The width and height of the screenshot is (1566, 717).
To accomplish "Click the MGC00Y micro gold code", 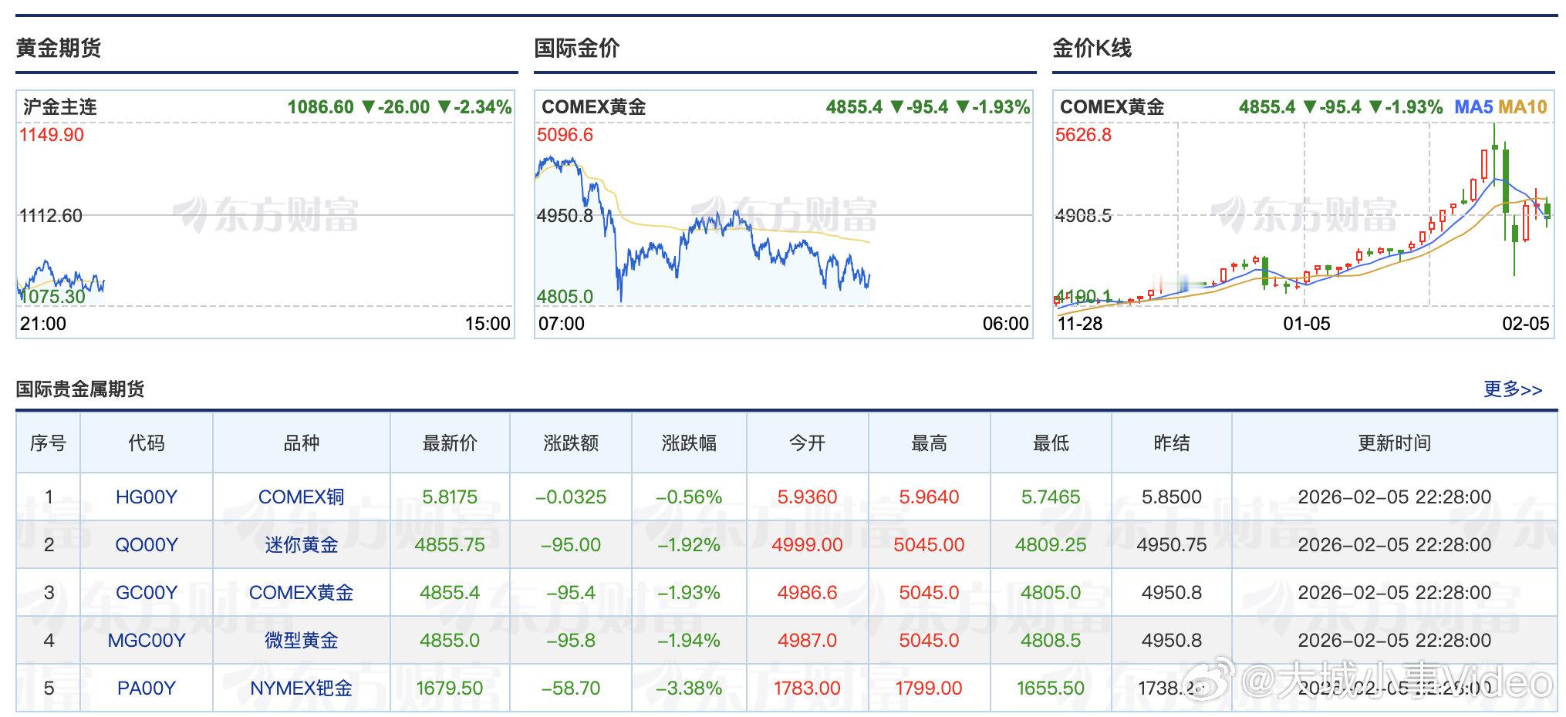I will [147, 640].
